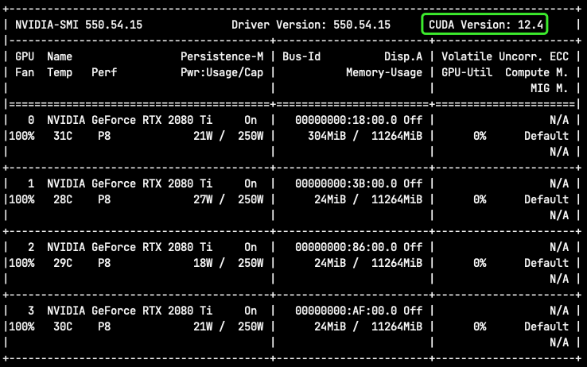Click the "GPU" column header

pos(25,56)
